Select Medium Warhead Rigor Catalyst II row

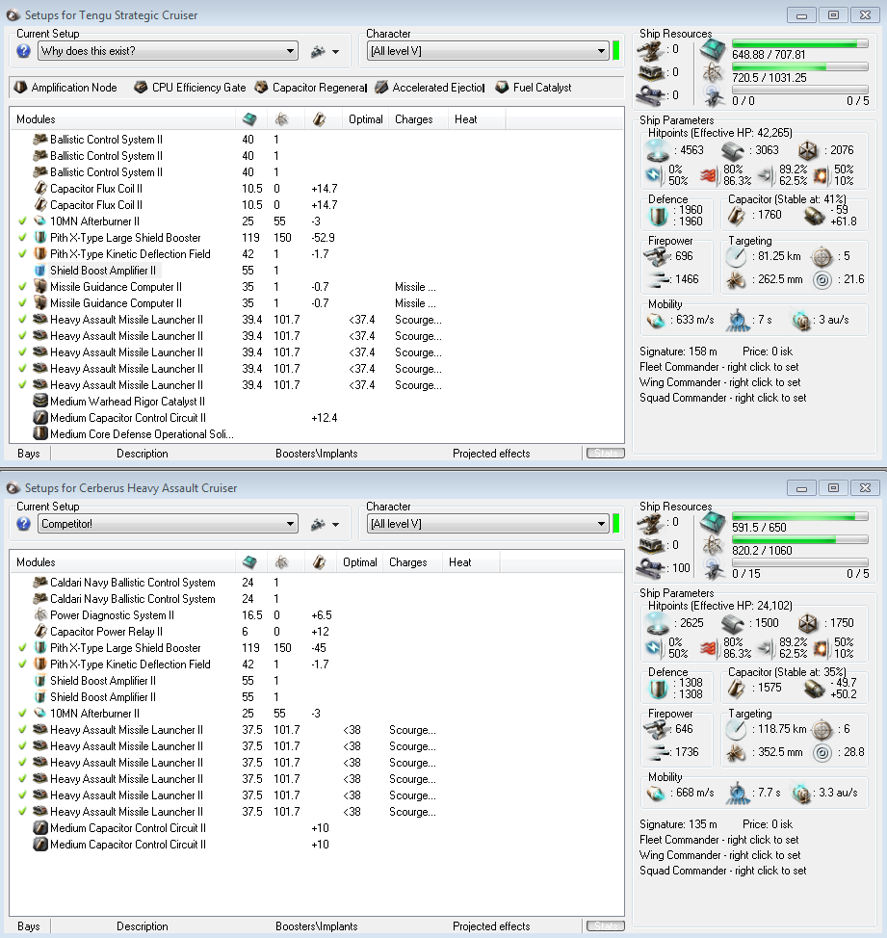tap(317, 402)
